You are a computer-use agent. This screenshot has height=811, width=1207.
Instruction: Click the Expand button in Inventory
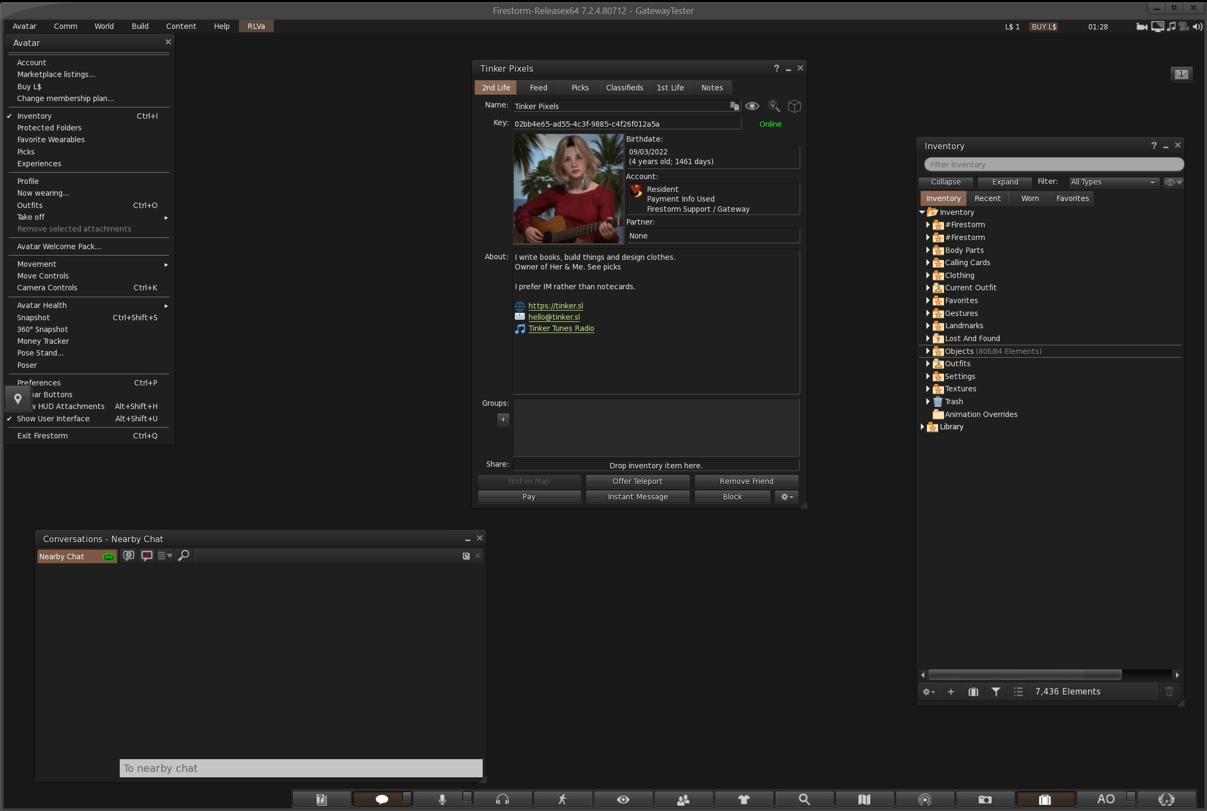[1005, 182]
